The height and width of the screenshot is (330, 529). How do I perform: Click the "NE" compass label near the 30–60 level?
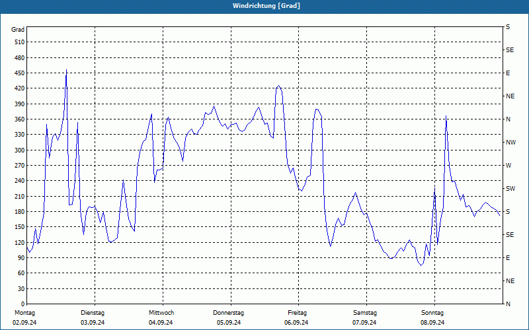point(510,281)
